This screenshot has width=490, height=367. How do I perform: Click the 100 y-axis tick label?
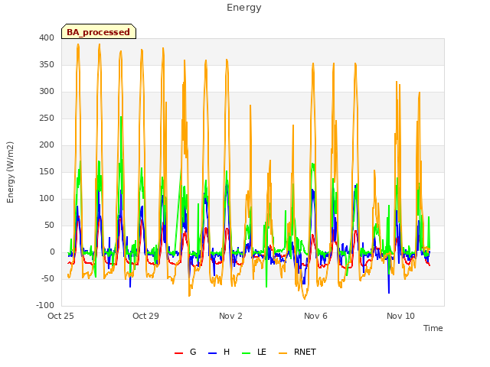pyautogui.click(x=47, y=199)
